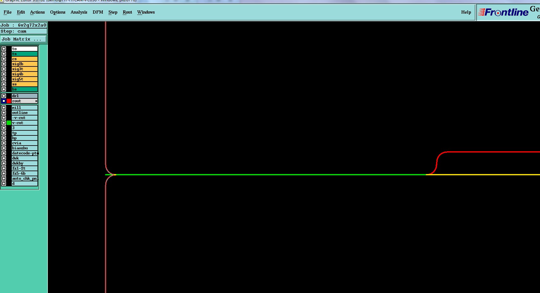Open the Options menu
The height and width of the screenshot is (293, 540).
[58, 12]
